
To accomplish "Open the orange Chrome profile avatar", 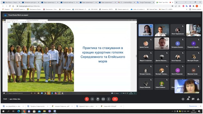I will (x=197, y=6).
